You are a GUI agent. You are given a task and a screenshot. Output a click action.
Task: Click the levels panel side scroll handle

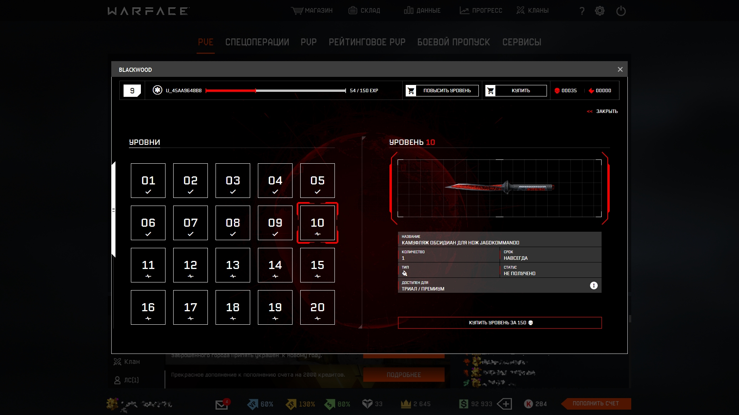point(114,210)
